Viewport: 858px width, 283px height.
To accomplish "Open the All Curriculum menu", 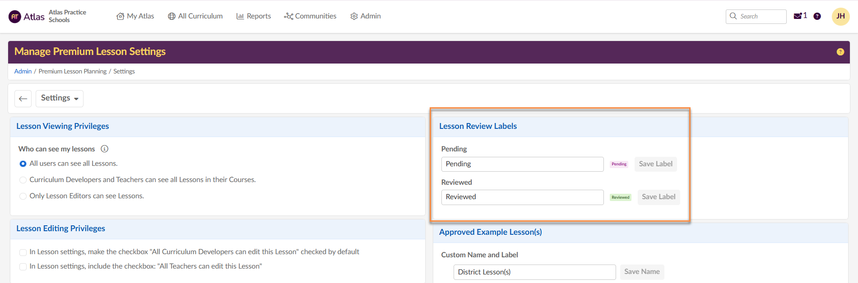I will pyautogui.click(x=195, y=16).
